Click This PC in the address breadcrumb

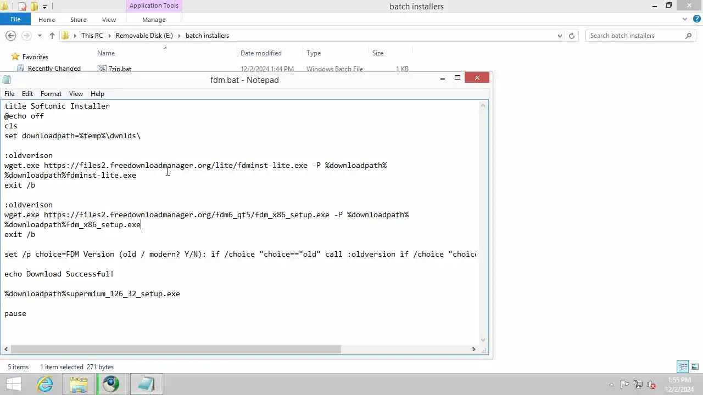(92, 36)
